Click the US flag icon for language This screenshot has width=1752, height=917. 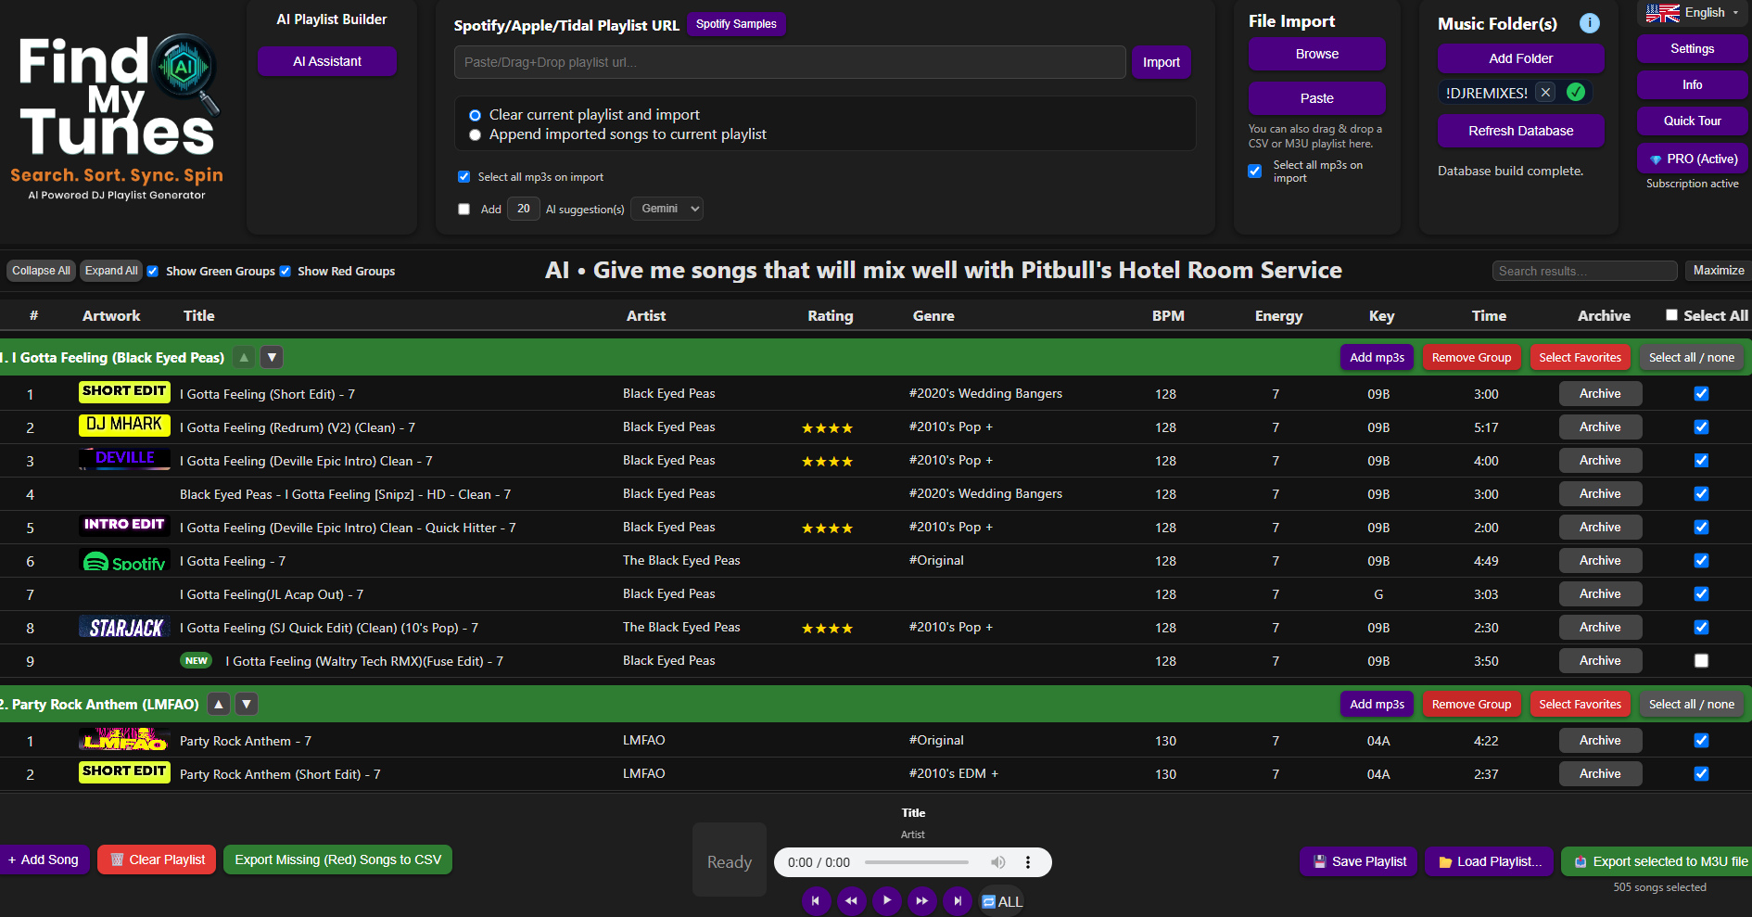1662,13
